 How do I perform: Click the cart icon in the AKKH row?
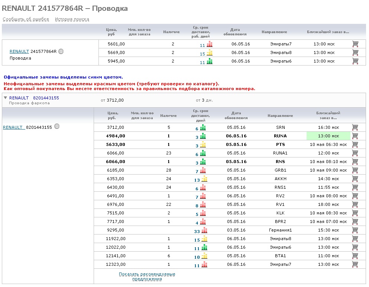355,179
